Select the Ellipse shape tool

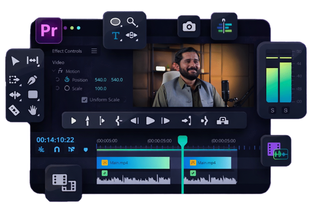115,22
